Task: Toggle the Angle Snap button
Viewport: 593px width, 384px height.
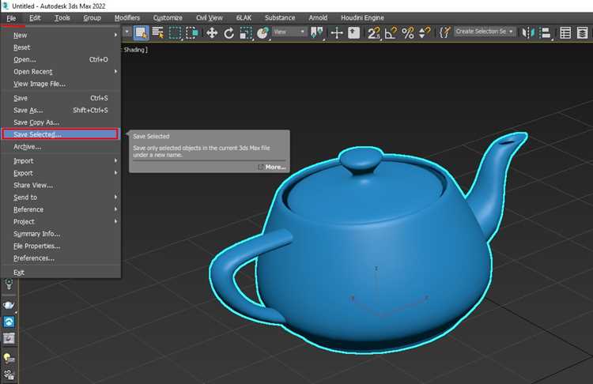Action: (x=391, y=33)
